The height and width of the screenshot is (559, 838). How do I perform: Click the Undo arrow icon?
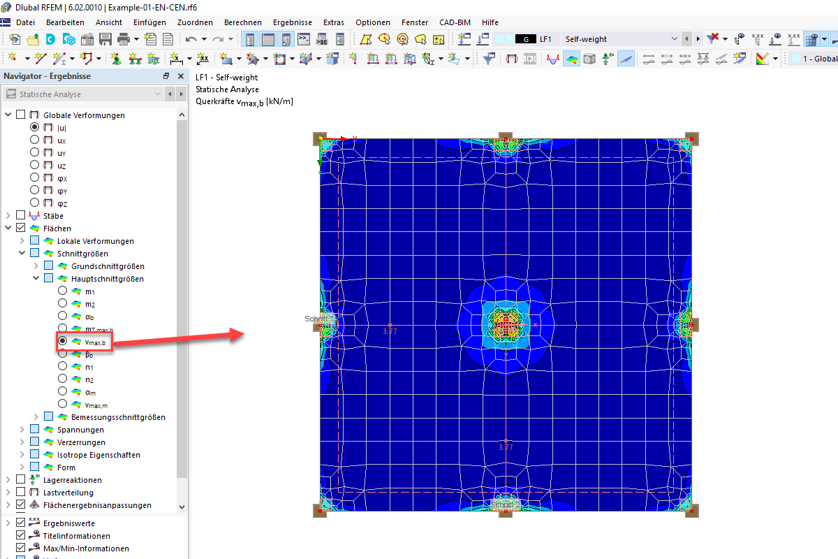(x=191, y=39)
